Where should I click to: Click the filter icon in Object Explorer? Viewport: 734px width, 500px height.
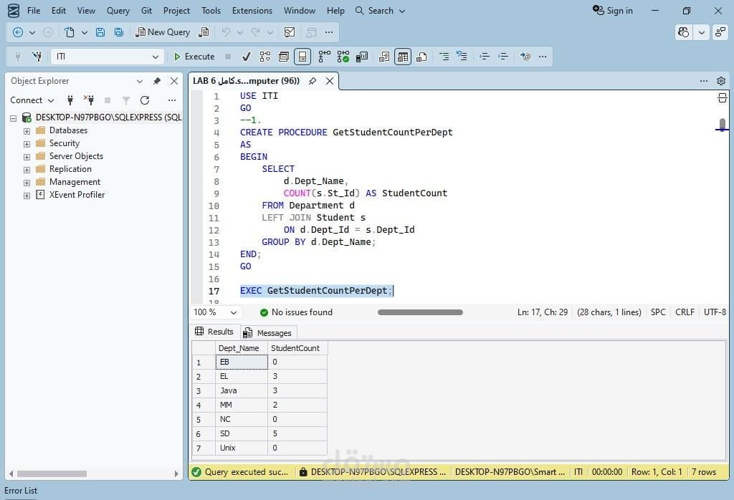pos(126,100)
